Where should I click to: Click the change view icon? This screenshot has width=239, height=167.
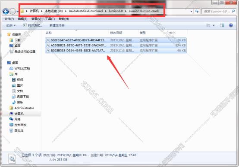(208, 25)
